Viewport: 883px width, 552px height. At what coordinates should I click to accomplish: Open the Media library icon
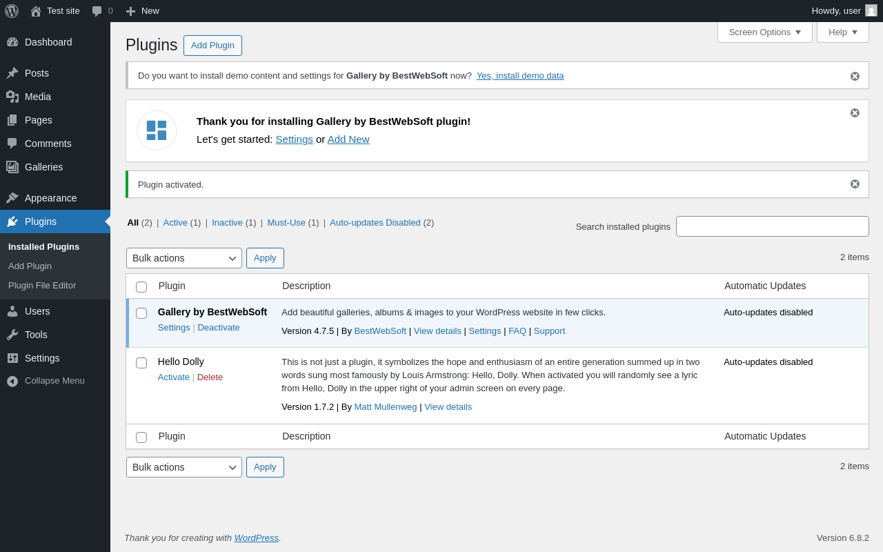[x=12, y=97]
